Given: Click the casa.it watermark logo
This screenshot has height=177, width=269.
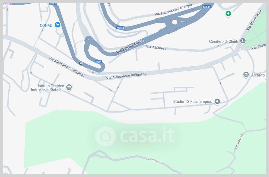Looking at the screenshot, I should 134,136.
